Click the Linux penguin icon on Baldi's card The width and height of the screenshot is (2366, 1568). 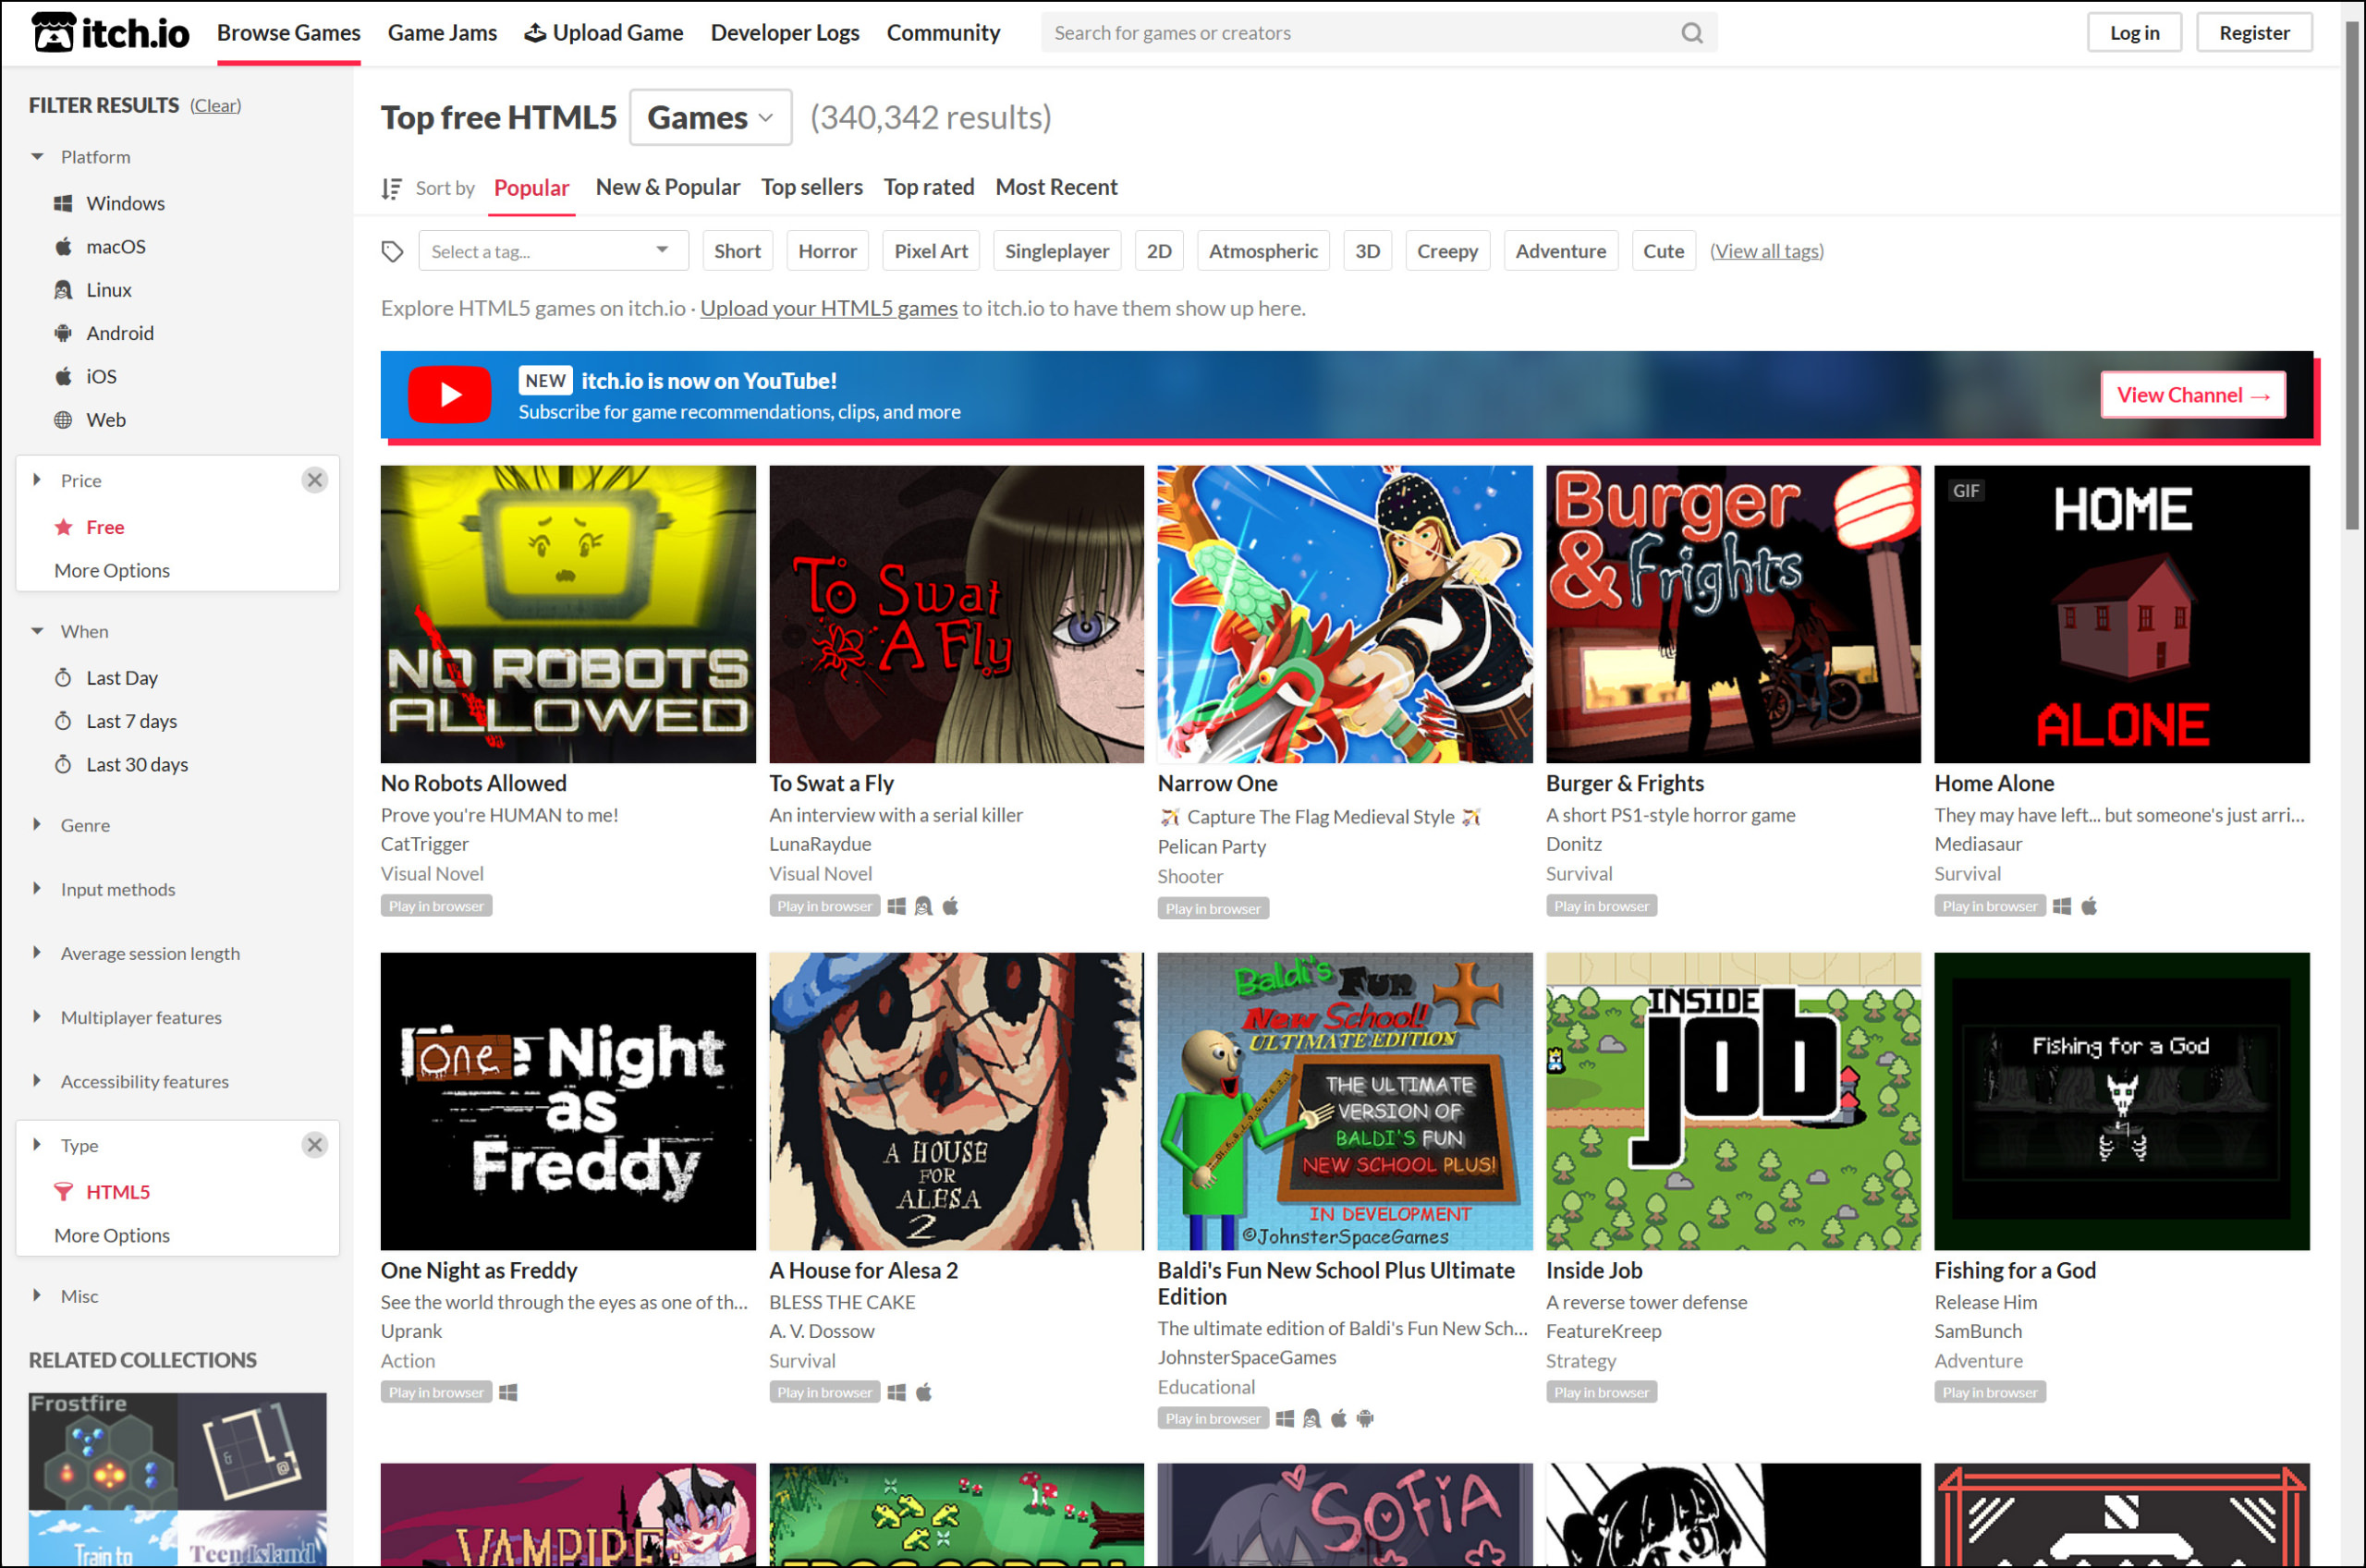coord(1312,1418)
